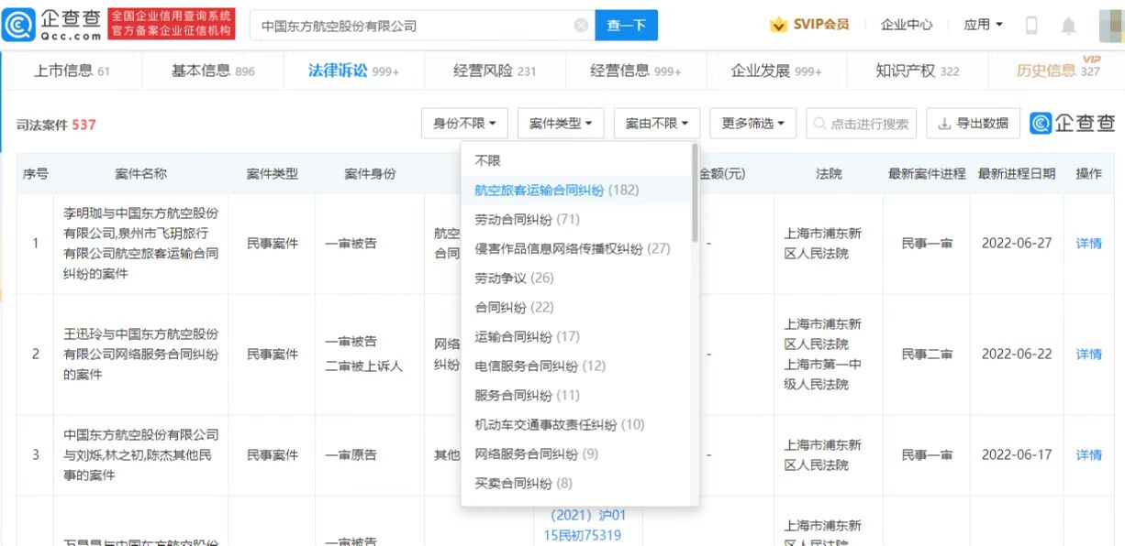Click the 导出数据 button
This screenshot has height=546, width=1125.
pos(973,124)
